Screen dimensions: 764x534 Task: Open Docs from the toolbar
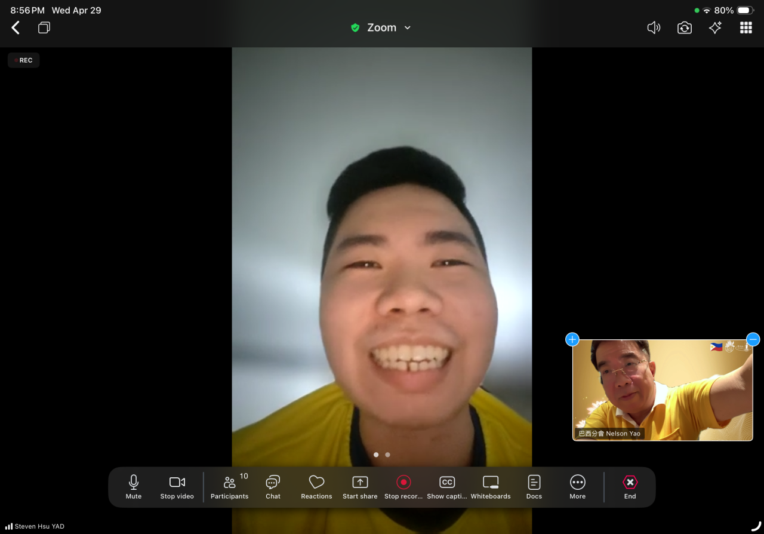(x=534, y=487)
